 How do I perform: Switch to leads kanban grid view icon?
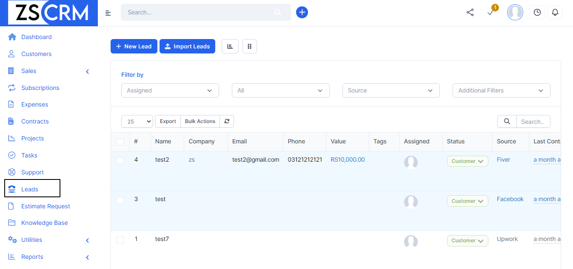pyautogui.click(x=250, y=46)
